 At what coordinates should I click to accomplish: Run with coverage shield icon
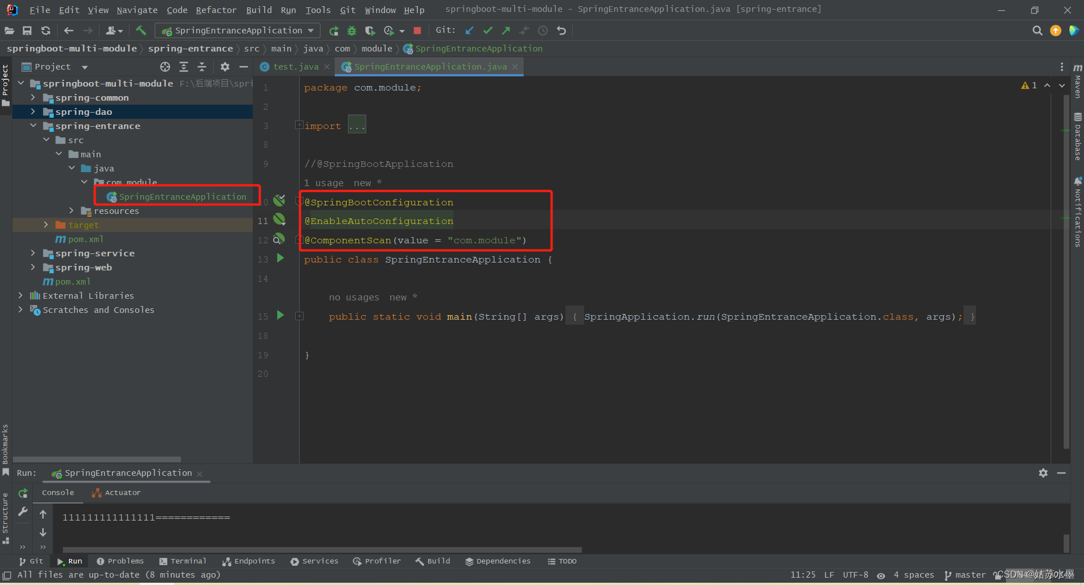click(x=370, y=31)
